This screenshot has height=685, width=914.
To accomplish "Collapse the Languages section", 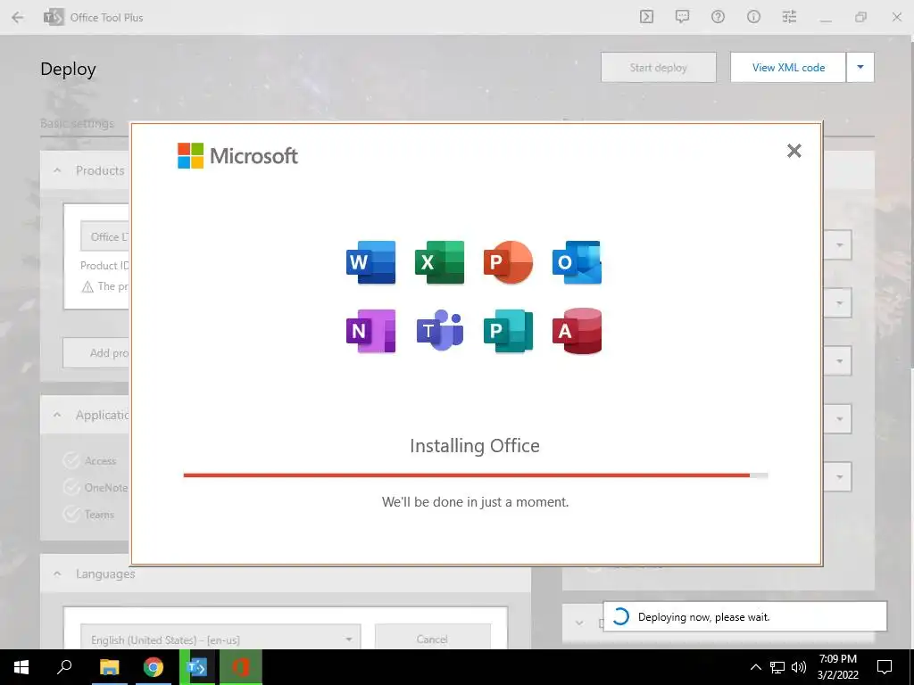I will point(57,574).
